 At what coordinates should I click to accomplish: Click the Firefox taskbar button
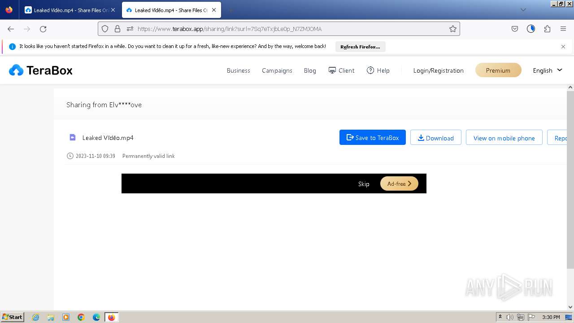111,317
